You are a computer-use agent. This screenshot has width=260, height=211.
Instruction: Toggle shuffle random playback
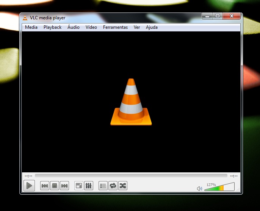click(123, 186)
